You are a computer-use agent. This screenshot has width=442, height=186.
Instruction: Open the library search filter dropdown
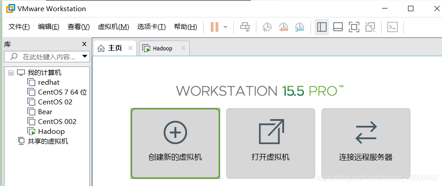click(85, 57)
